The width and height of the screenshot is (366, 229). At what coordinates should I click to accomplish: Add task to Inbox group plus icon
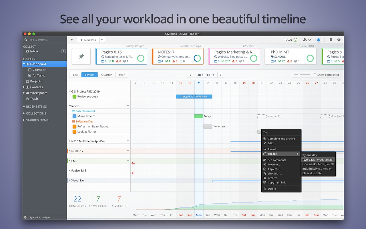point(128,106)
